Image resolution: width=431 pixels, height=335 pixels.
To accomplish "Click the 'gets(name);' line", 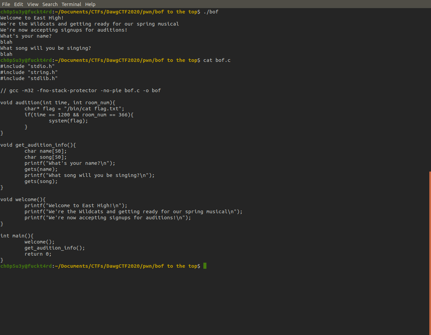I will [41, 169].
